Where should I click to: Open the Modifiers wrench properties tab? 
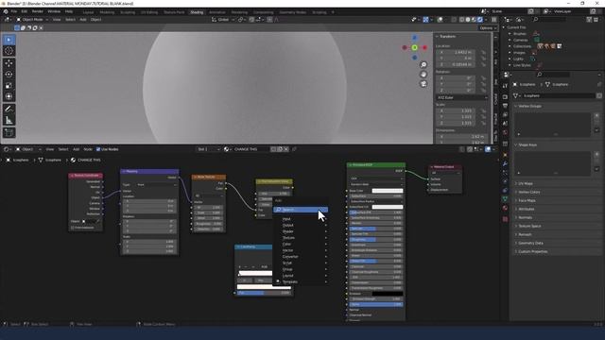pos(505,163)
